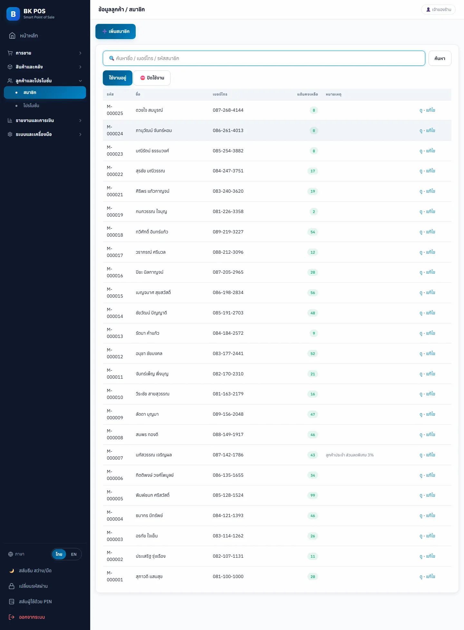Focus the ค้นหาชื่อ / เบอร์โทร / รหัสสมาชิก search box
Image resolution: width=464 pixels, height=630 pixels.
(264, 58)
